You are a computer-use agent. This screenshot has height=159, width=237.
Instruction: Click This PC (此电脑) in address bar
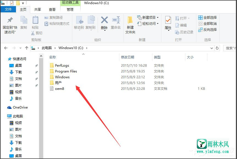coord(47,48)
